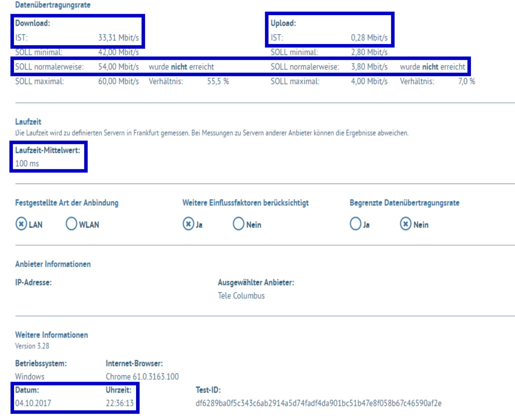Select the WLAN connection radio button
This screenshot has width=515, height=420.
coord(71,224)
